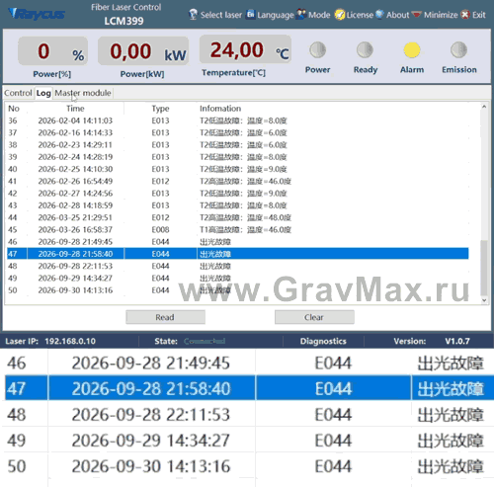Screen dimensions: 494x487
Task: Click highlighted log row 47 at 21:58:40
Action: pos(238,254)
